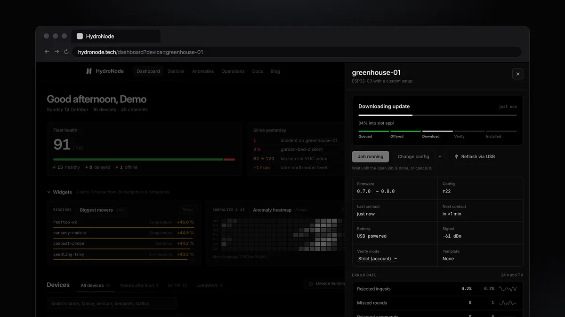The height and width of the screenshot is (317, 565).
Task: Click the Job running button
Action: pos(371,156)
